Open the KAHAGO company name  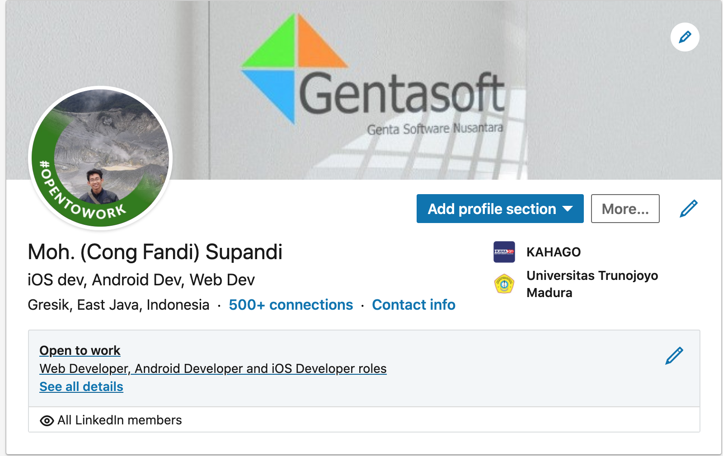pyautogui.click(x=554, y=252)
